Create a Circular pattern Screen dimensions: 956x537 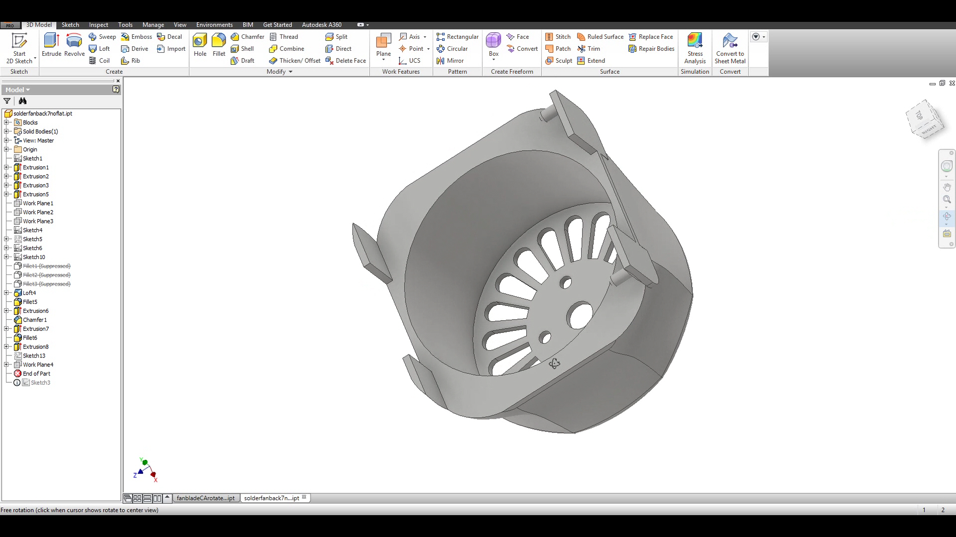(452, 49)
